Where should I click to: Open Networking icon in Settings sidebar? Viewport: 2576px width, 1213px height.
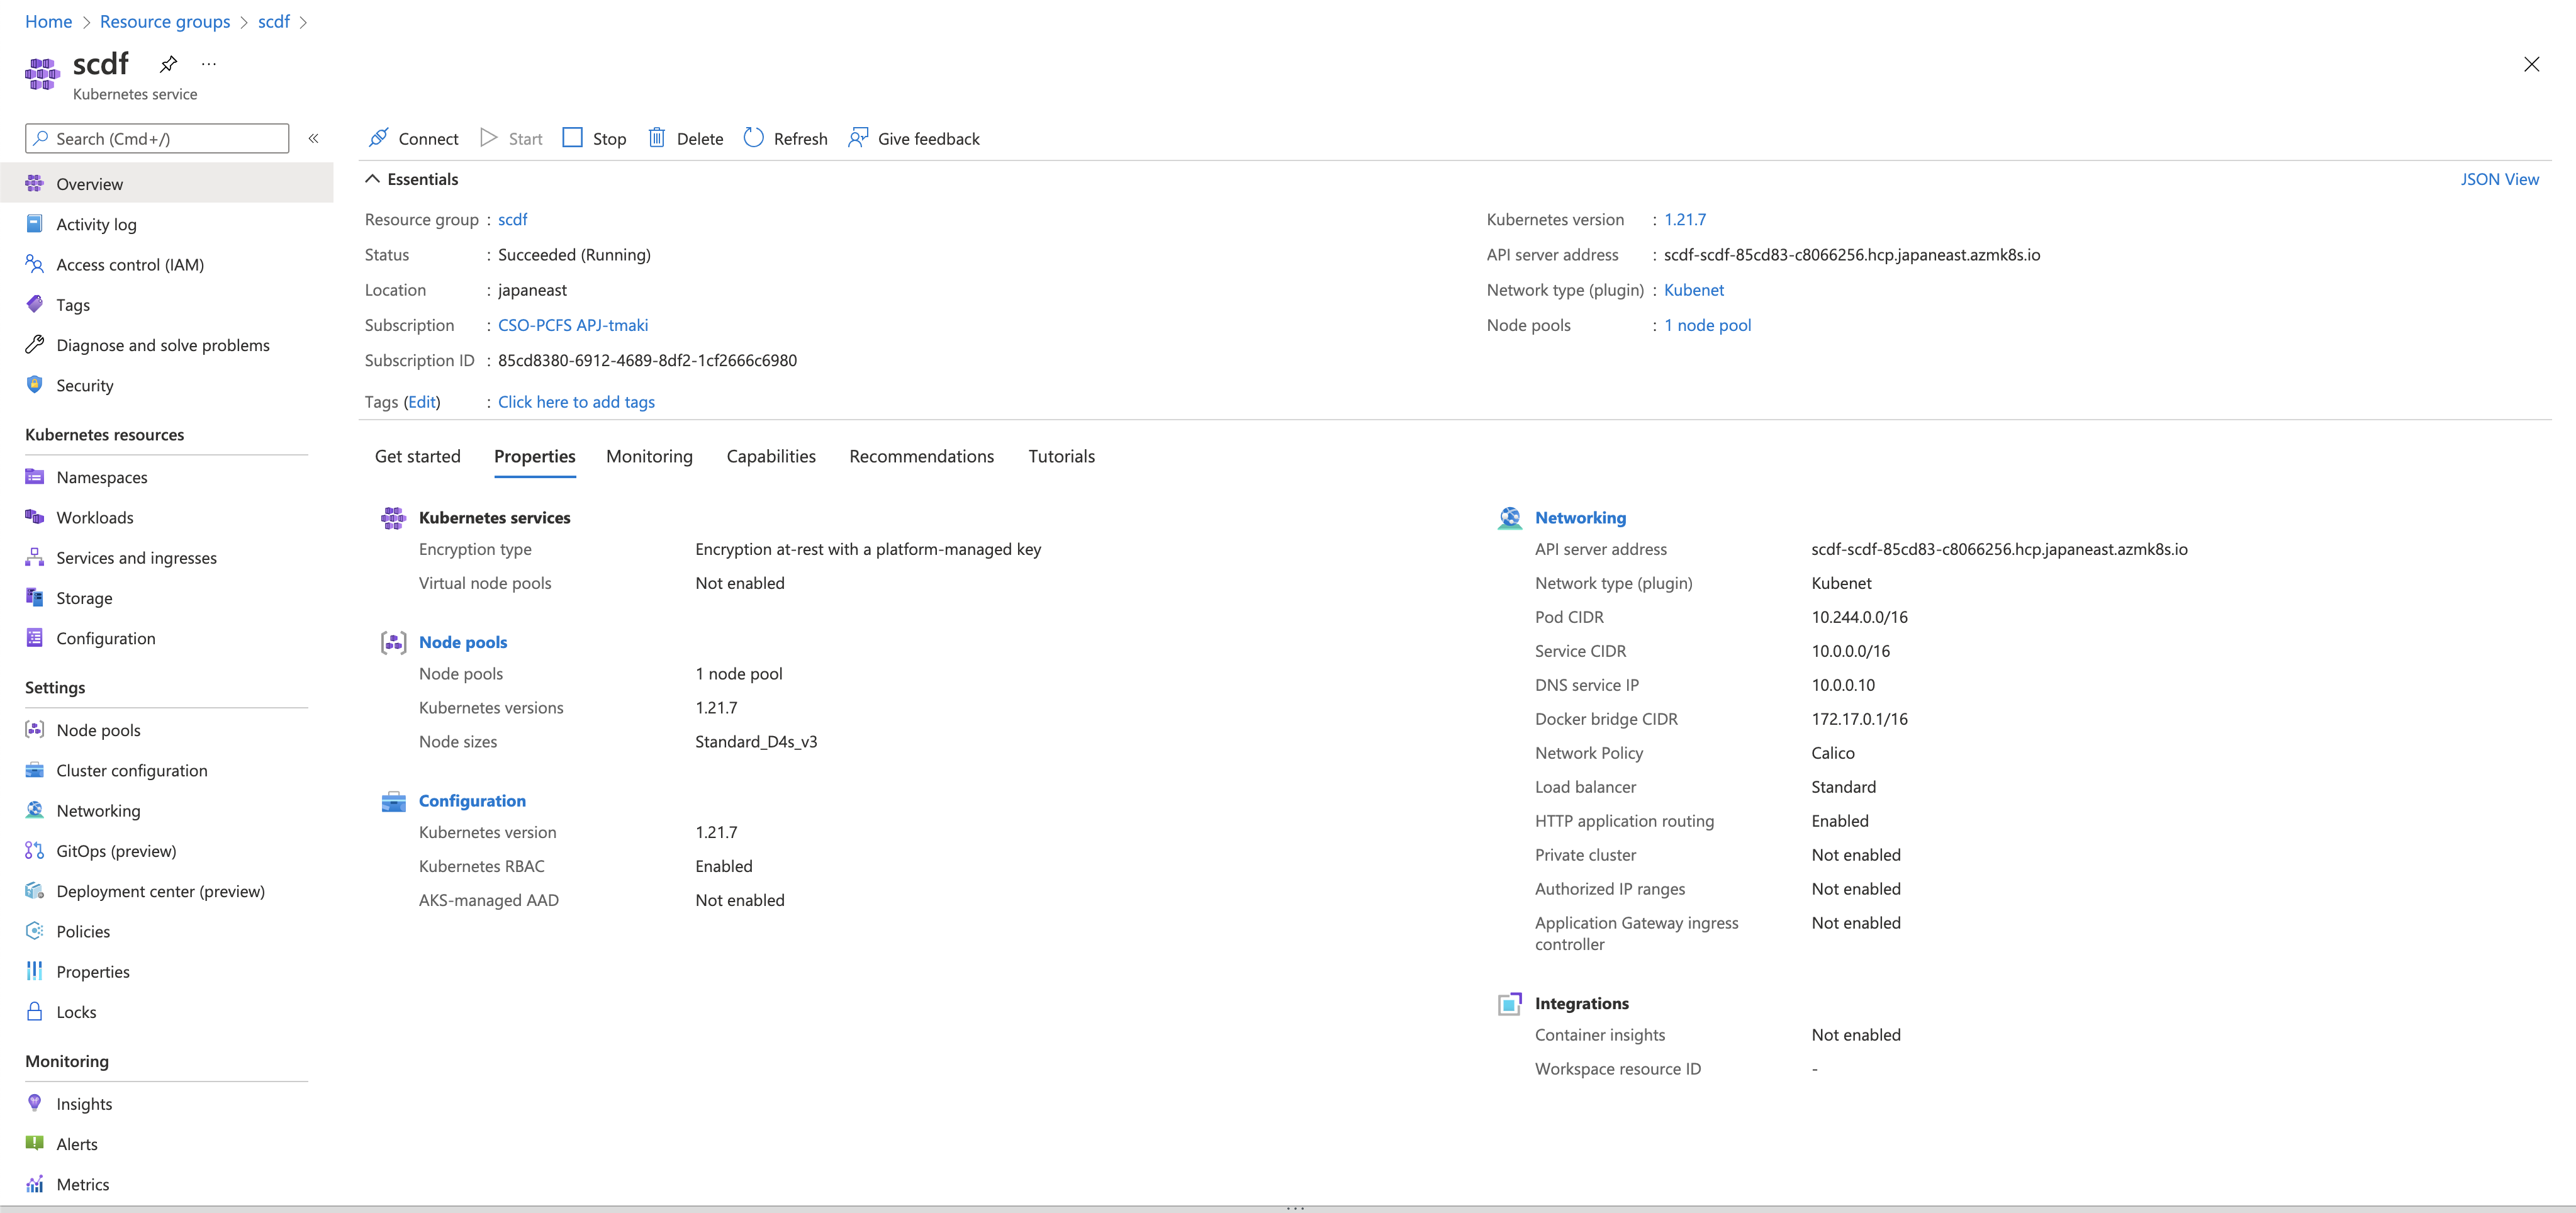(34, 810)
